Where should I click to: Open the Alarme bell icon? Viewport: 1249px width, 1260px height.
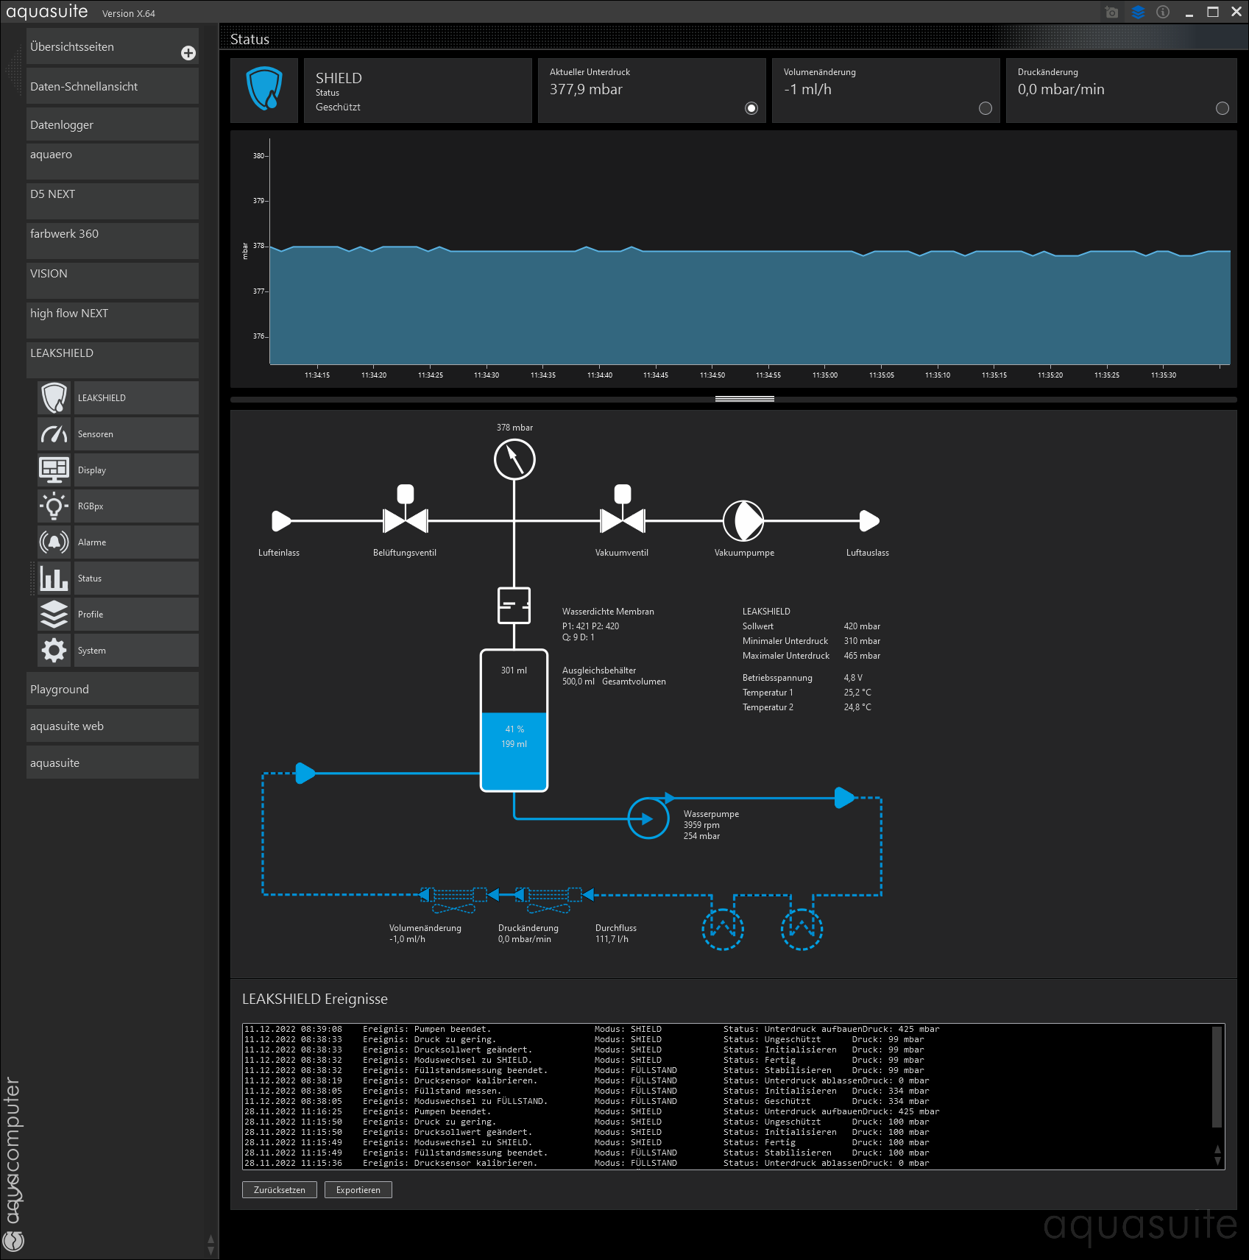coord(54,542)
